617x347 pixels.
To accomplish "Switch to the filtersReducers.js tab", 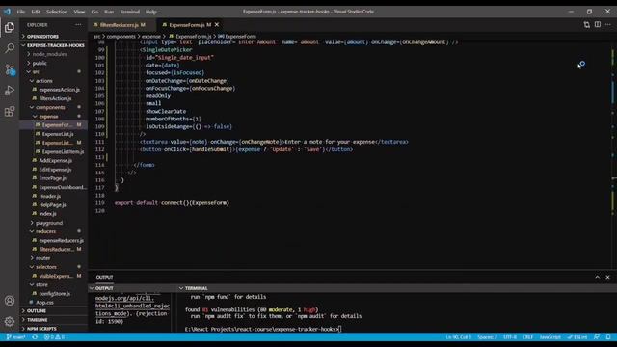I will click(x=120, y=25).
